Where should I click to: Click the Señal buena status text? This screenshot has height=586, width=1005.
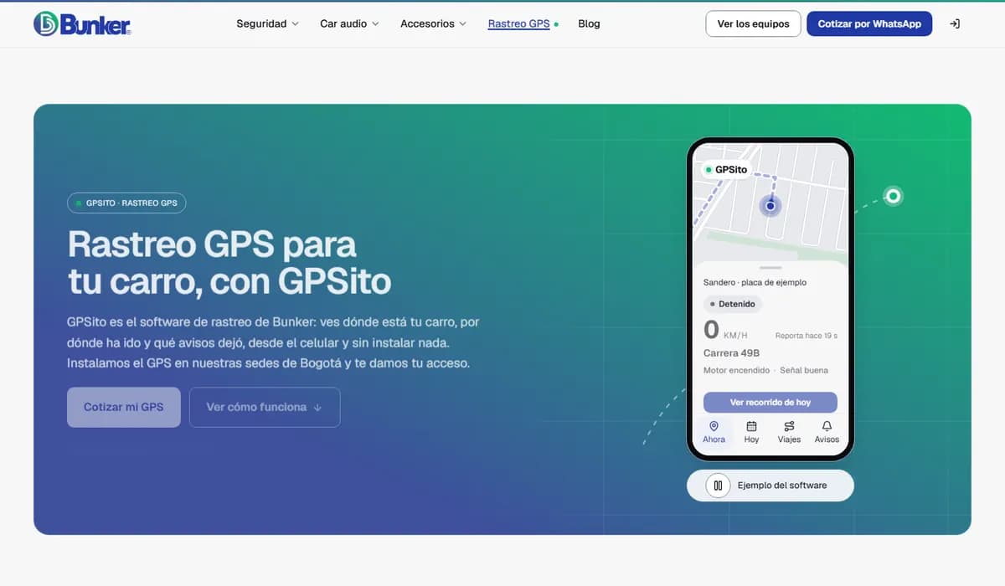(804, 370)
